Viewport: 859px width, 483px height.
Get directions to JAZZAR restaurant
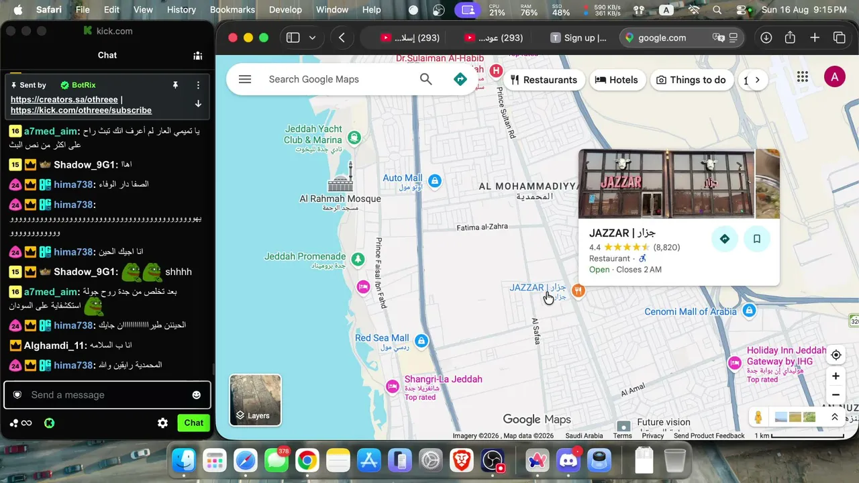tap(725, 239)
